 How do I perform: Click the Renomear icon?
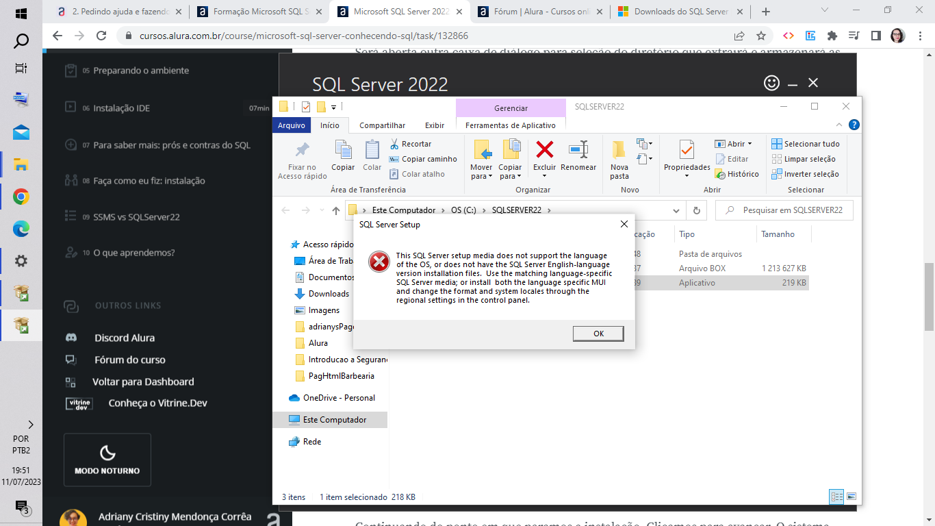click(x=578, y=149)
